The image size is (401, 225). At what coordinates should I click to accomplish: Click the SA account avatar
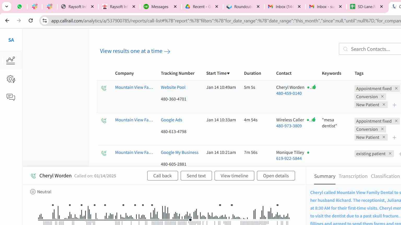click(11, 40)
